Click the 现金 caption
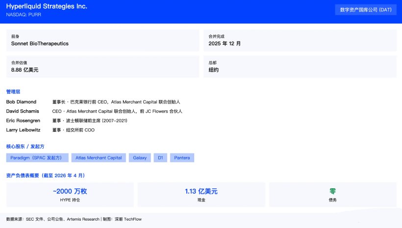 (x=201, y=200)
